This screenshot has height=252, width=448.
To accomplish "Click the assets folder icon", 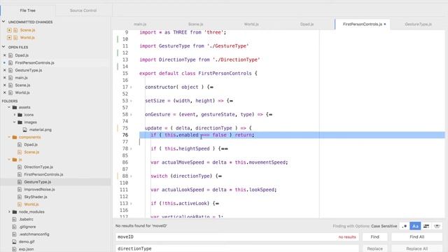I will coord(15,107).
